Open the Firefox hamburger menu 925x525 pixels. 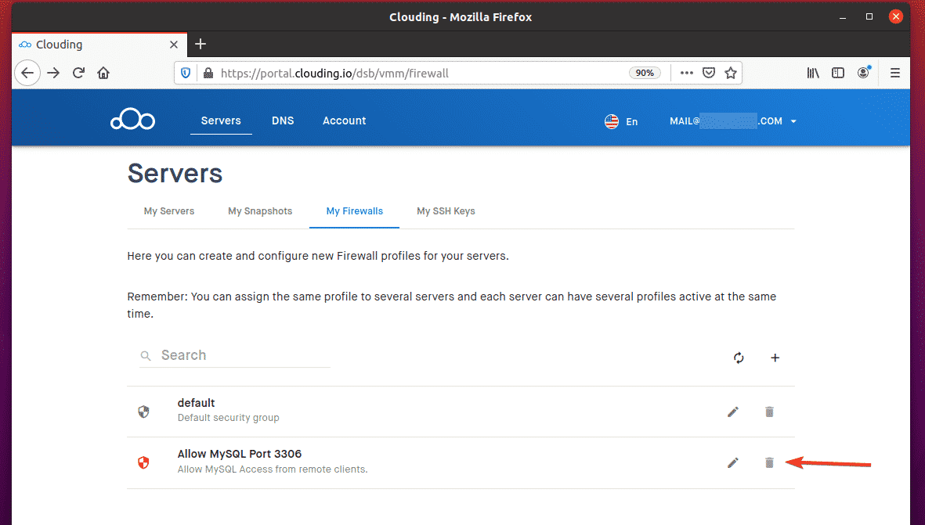coord(895,73)
